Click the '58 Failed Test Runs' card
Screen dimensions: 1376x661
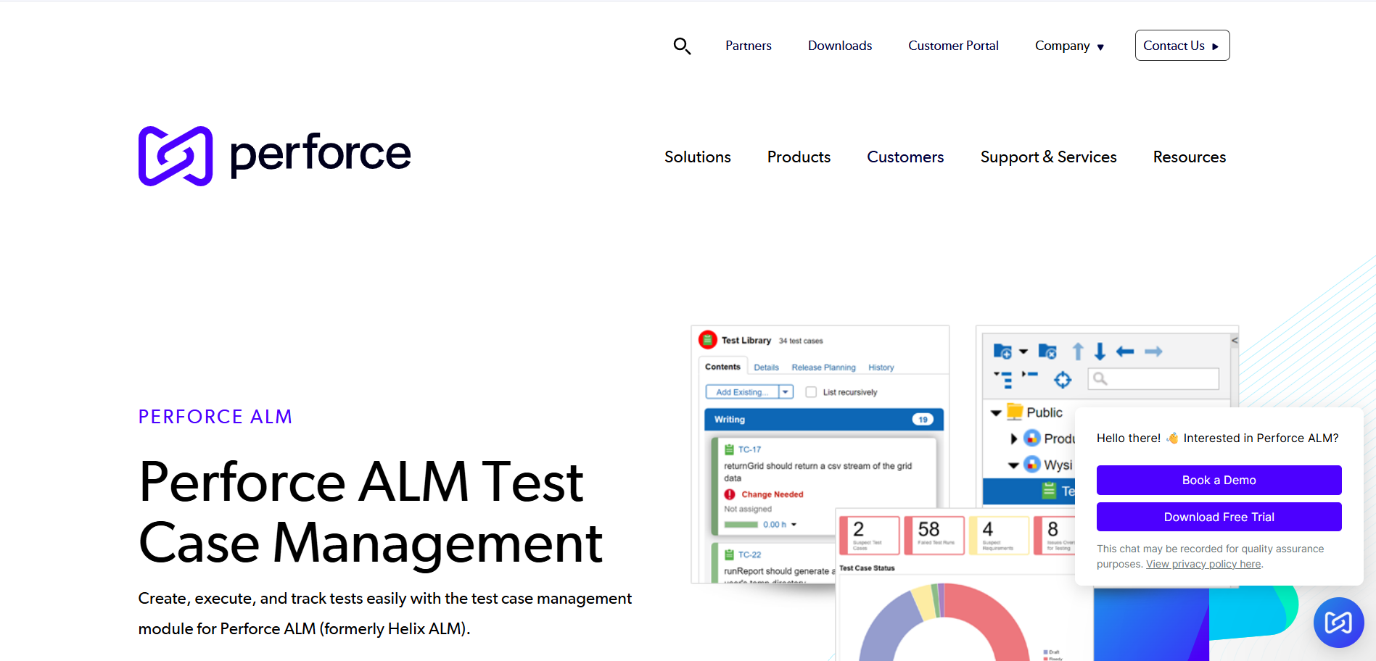tap(935, 535)
